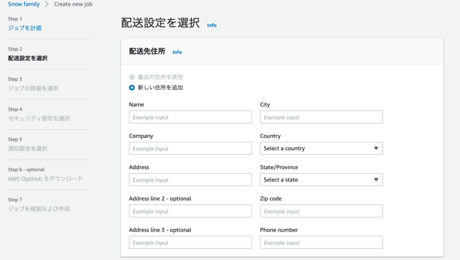Open Info link beside 配送先住所
The width and height of the screenshot is (460, 260).
click(x=177, y=52)
